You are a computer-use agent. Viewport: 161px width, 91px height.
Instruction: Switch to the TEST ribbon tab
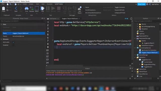tap(37, 4)
